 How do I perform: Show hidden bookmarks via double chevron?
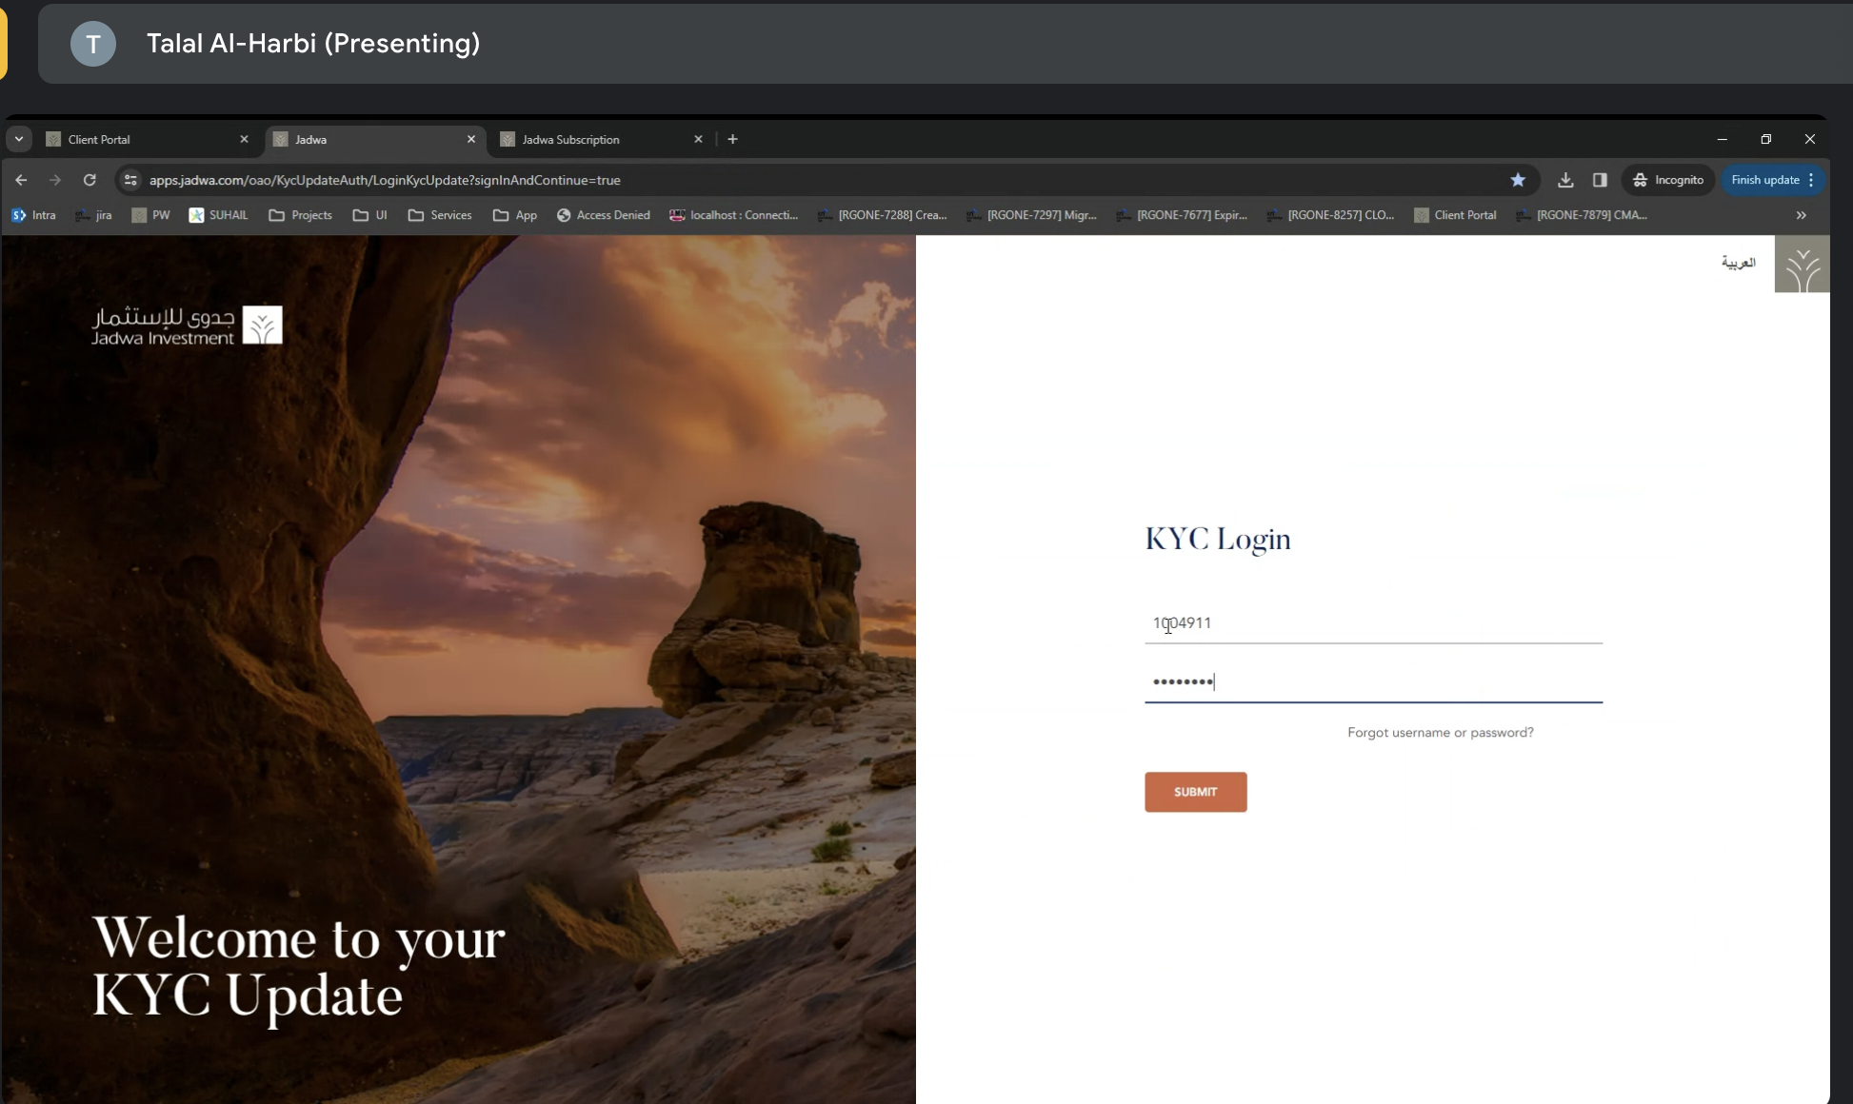pyautogui.click(x=1801, y=215)
